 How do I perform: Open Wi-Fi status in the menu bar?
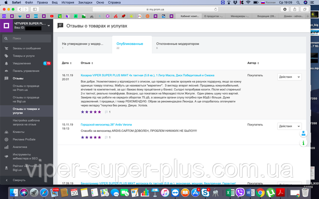point(248,2)
